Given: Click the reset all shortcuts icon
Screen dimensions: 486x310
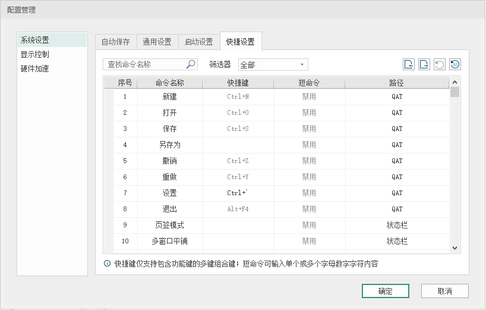Looking at the screenshot, I should point(455,64).
